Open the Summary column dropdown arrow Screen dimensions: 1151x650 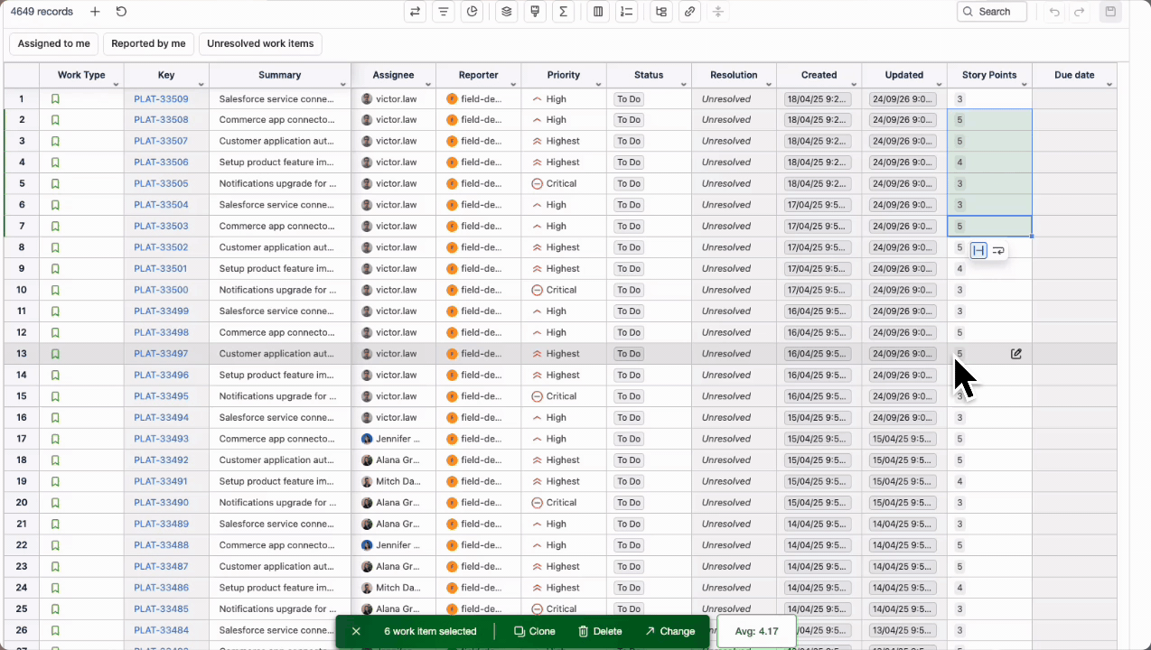[x=342, y=85]
